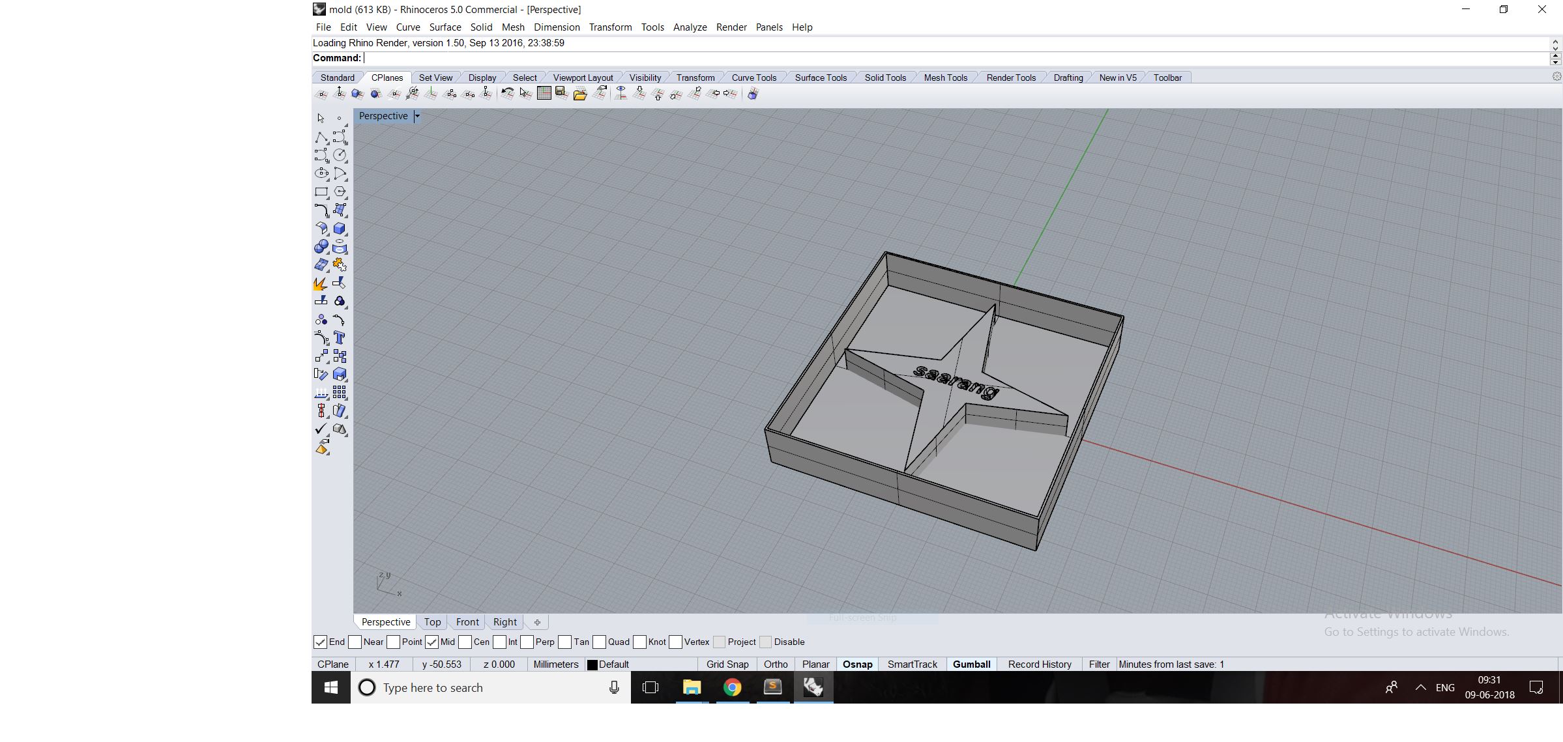Enable the Perp osnap checkbox
The height and width of the screenshot is (742, 1563).
[x=527, y=642]
